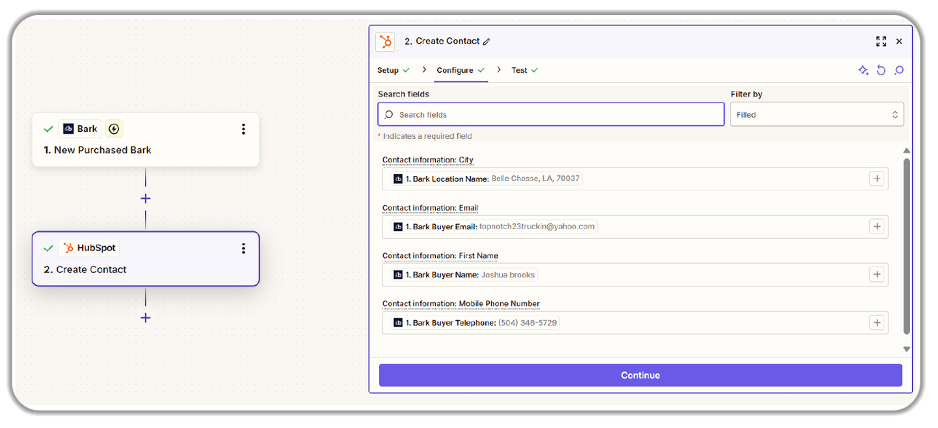
Task: Open the Filter by dropdown
Action: (816, 114)
